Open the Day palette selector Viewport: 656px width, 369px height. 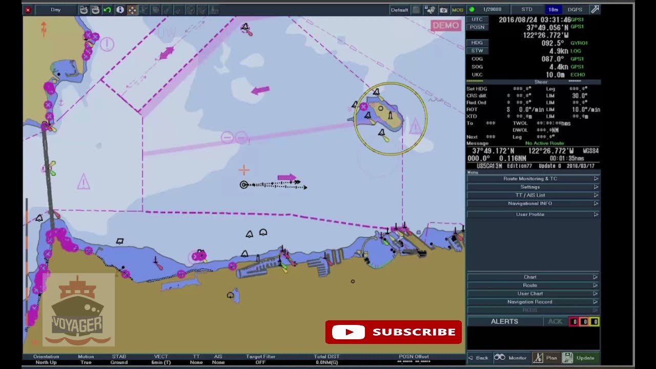click(55, 10)
